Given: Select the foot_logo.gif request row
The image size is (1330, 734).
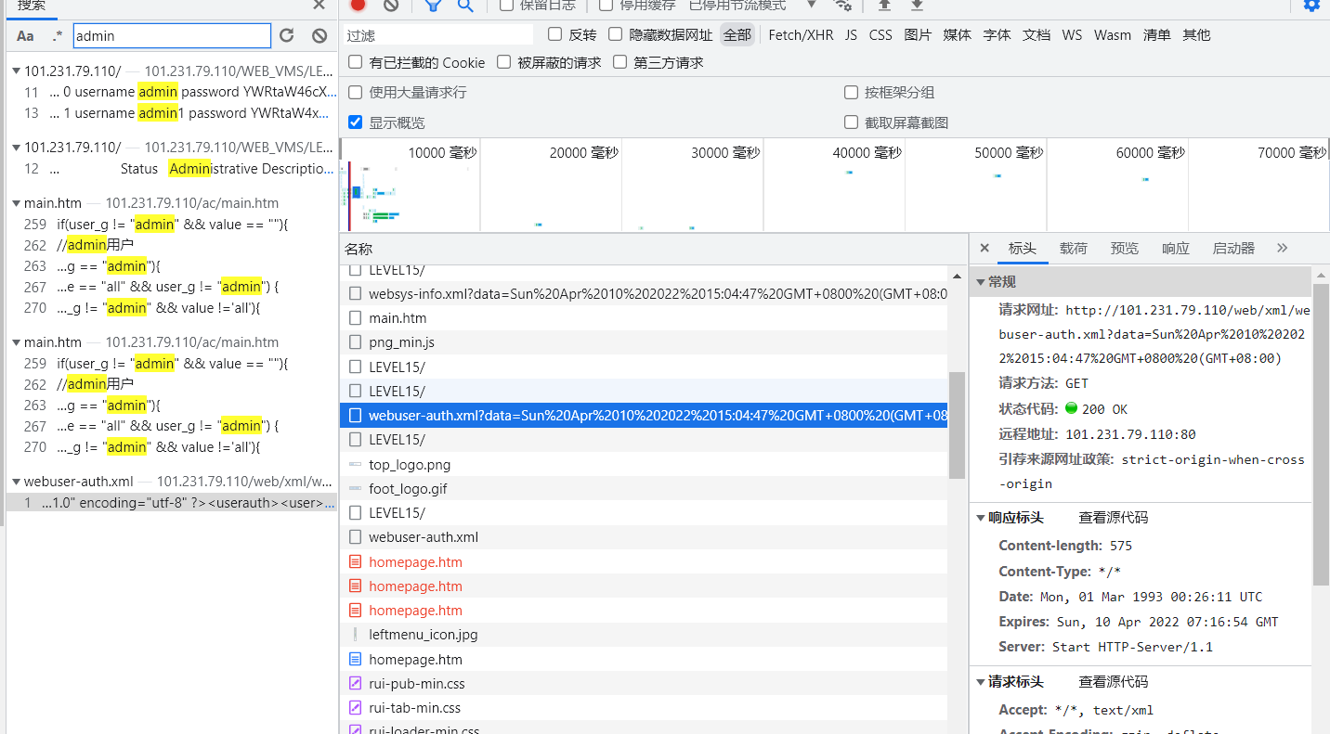Looking at the screenshot, I should pyautogui.click(x=644, y=488).
